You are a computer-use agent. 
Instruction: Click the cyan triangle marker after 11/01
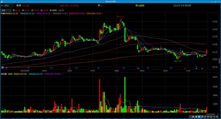click(x=196, y=69)
